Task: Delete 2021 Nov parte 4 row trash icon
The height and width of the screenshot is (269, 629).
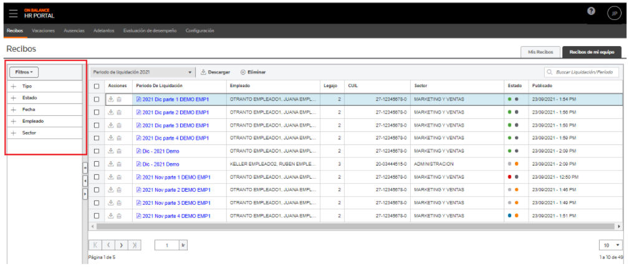Action: (x=118, y=215)
